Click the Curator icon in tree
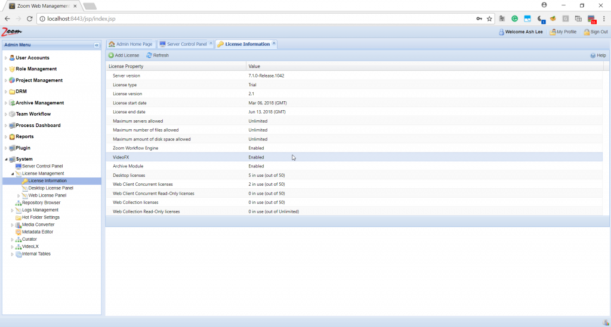 point(18,239)
